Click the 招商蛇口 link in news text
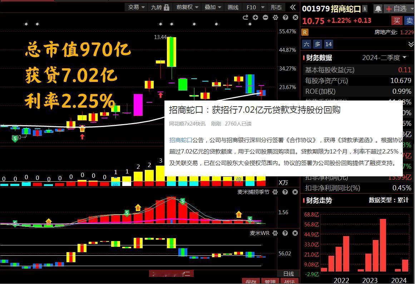 tap(181, 140)
